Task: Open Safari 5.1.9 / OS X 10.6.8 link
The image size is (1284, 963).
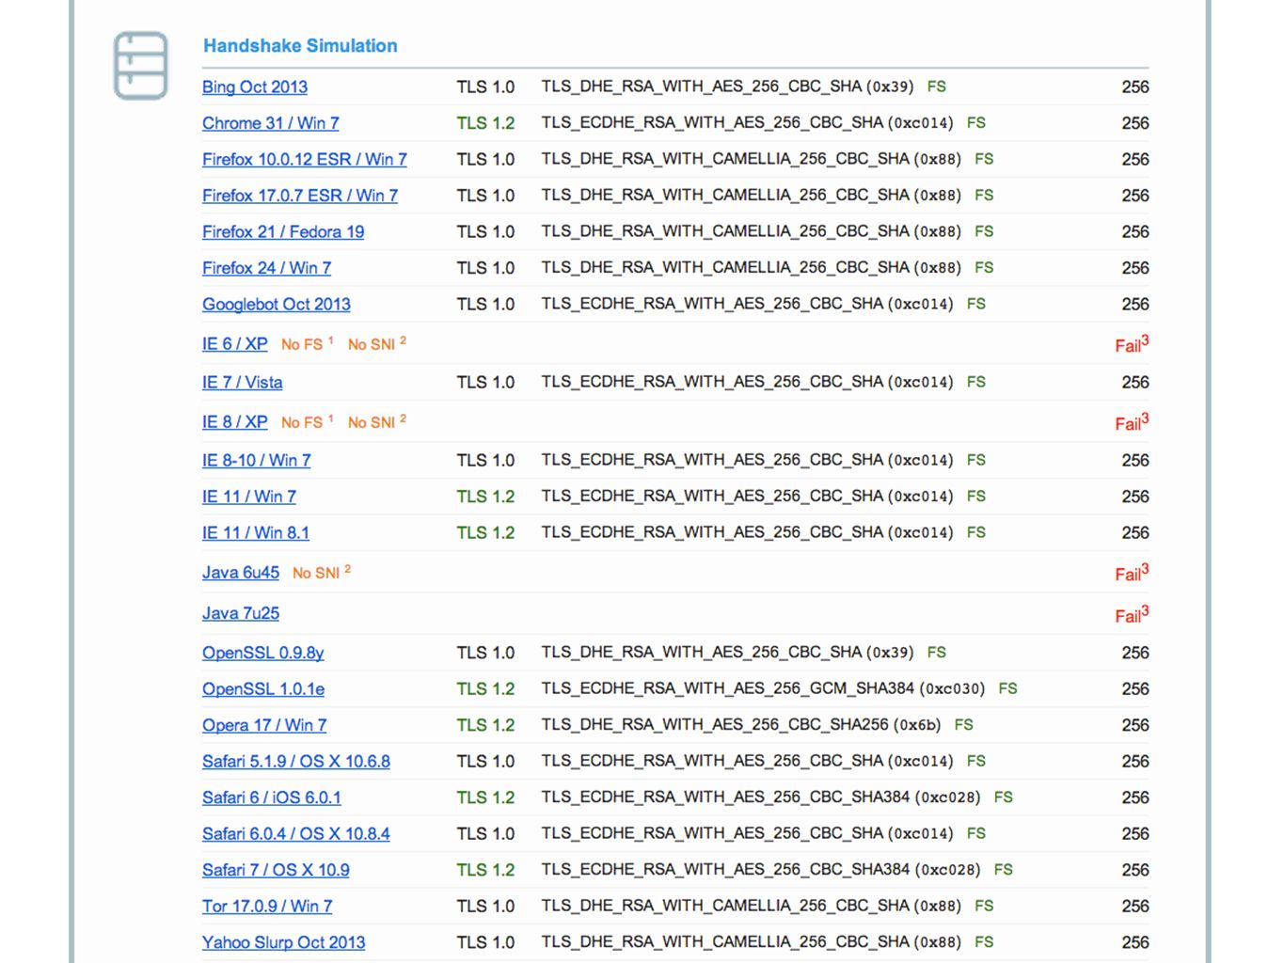Action: pos(296,762)
